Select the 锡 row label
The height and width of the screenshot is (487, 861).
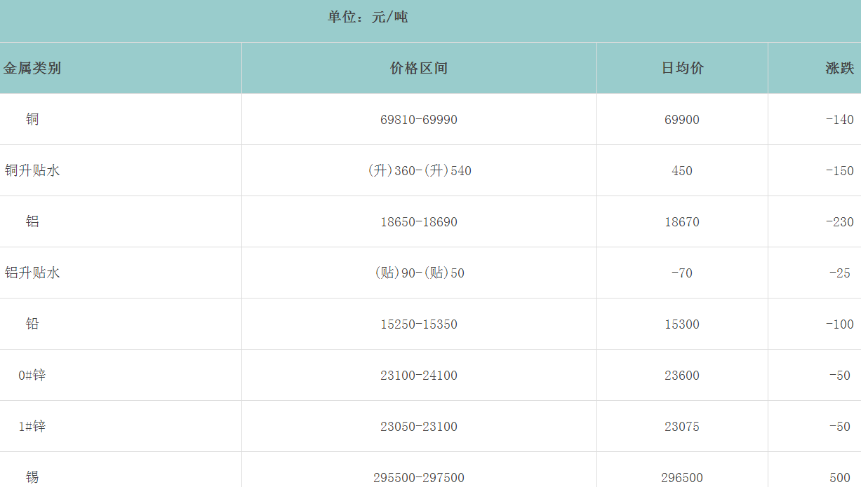click(x=32, y=477)
